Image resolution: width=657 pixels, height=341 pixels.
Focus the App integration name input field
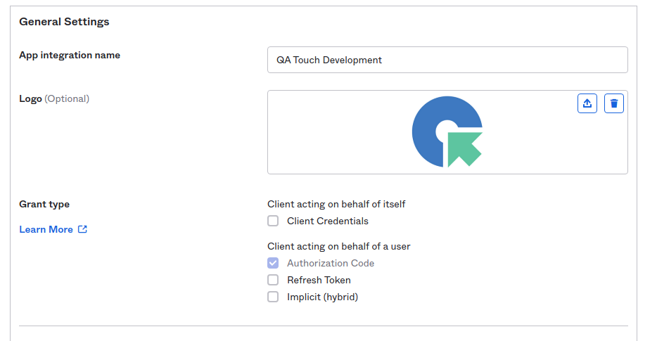click(x=447, y=60)
